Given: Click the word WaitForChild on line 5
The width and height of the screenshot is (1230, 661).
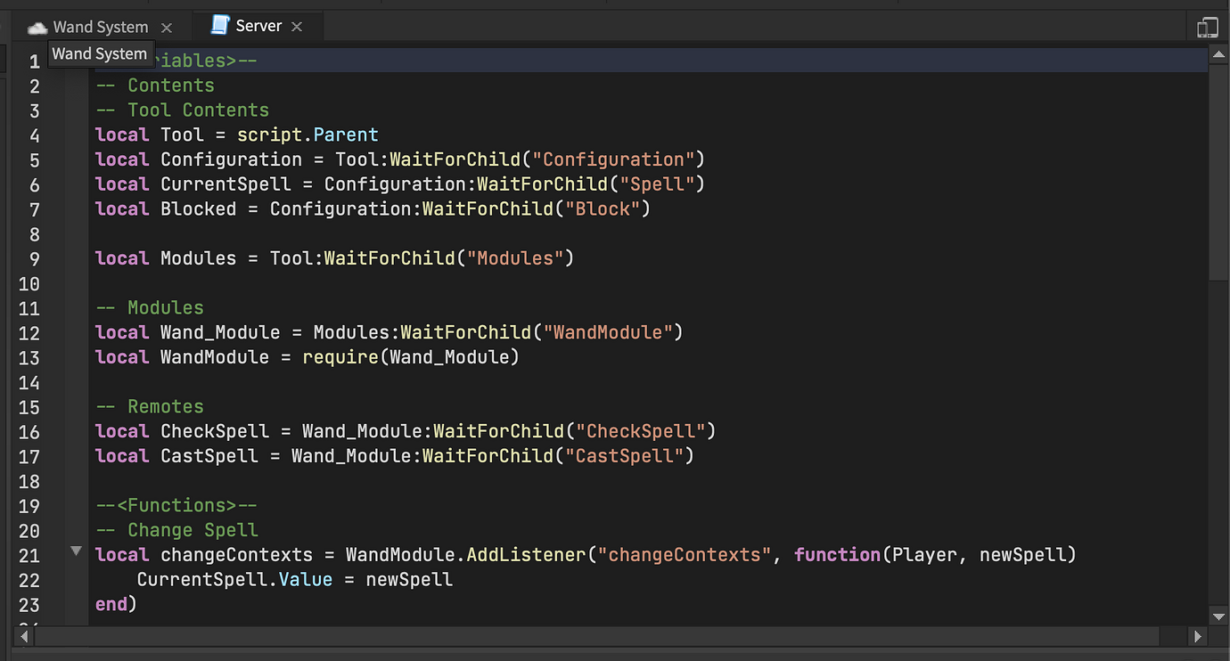Looking at the screenshot, I should coord(455,159).
